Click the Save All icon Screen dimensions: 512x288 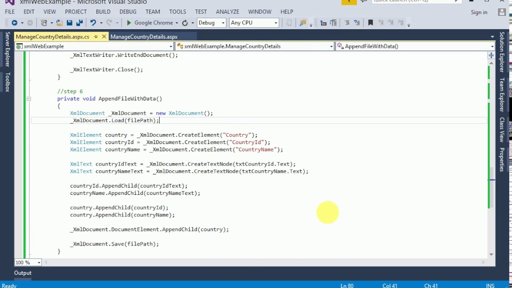[79, 23]
